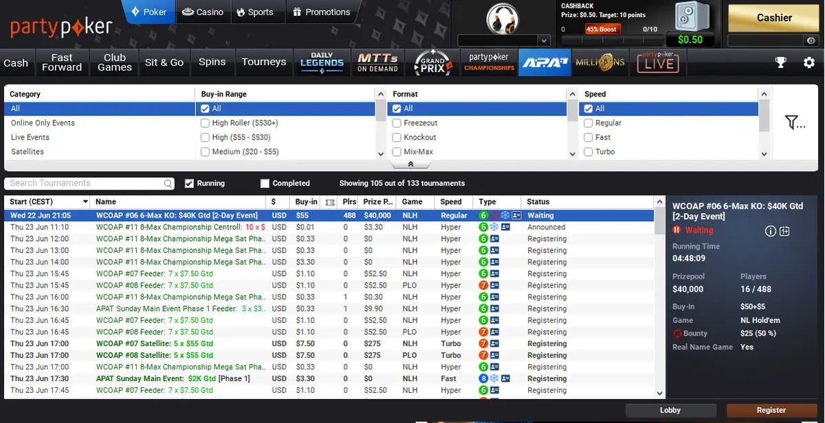Check the Medium ($20 - $55) option
825x423 pixels.
tap(205, 152)
